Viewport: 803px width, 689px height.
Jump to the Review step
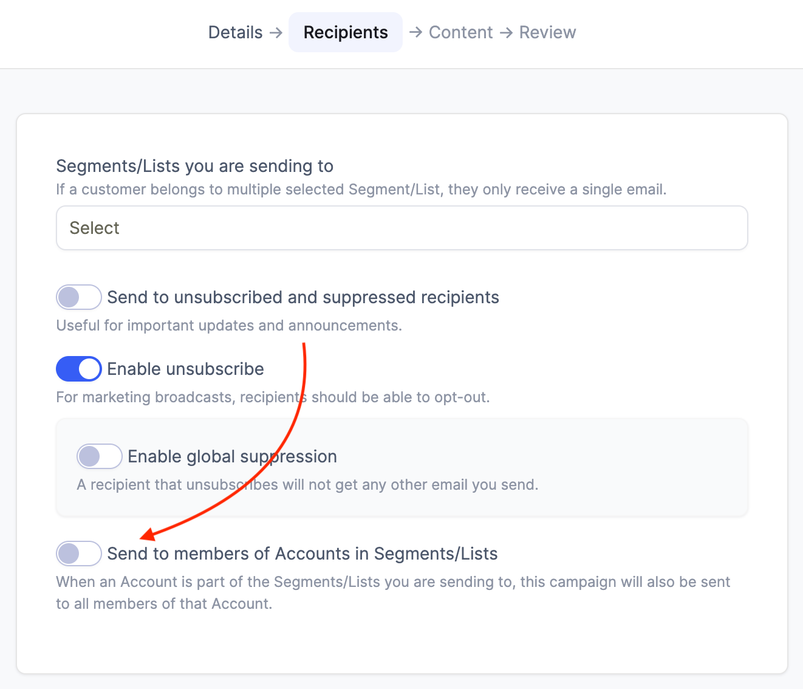point(547,32)
